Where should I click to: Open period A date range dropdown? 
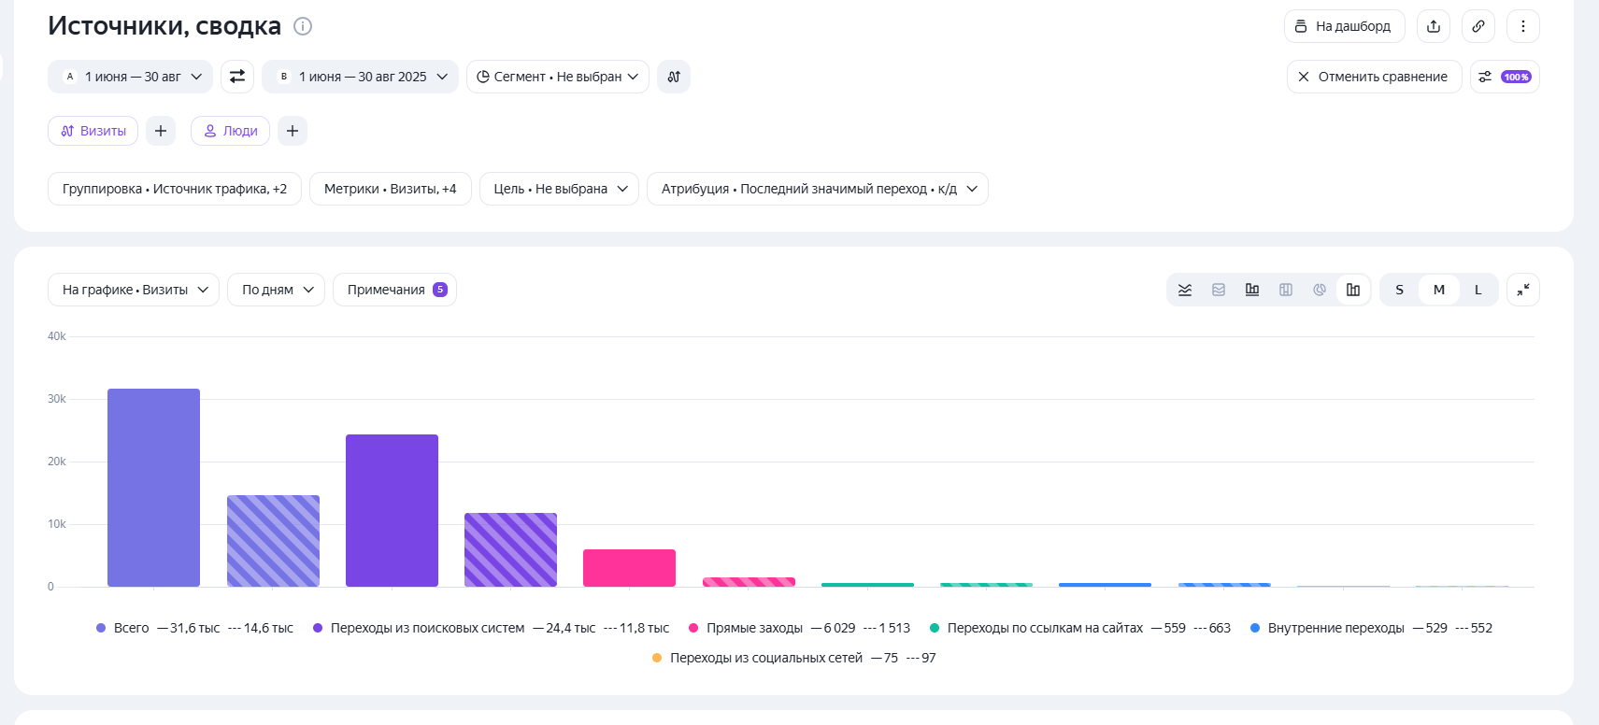tap(131, 77)
